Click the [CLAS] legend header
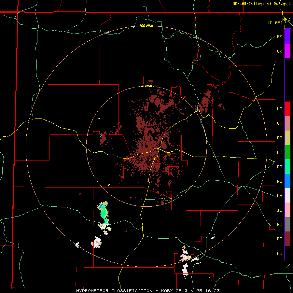Viewport: 293px width, 293px height. pyautogui.click(x=275, y=22)
